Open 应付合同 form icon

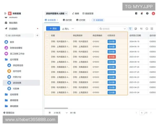[9, 71]
